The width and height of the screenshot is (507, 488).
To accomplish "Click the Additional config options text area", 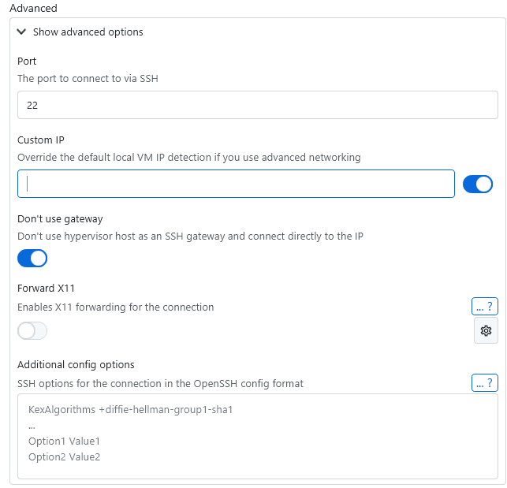I will point(257,436).
